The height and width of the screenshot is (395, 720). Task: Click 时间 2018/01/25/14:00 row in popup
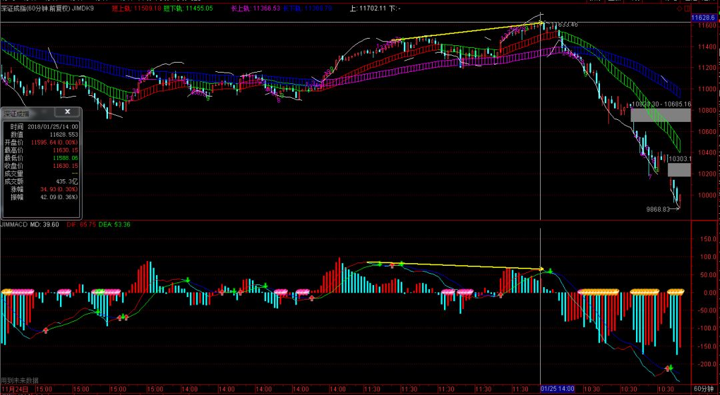tap(42, 127)
